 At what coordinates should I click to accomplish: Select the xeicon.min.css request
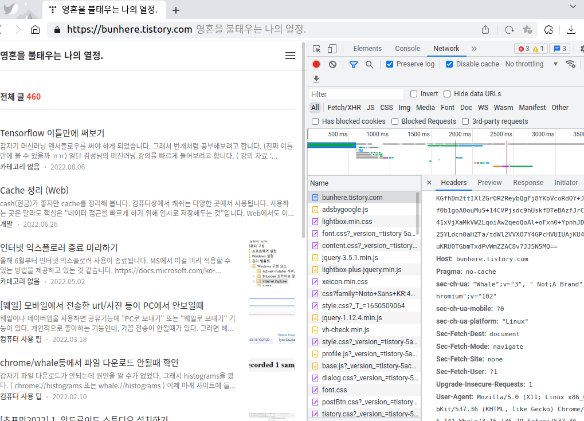click(x=363, y=282)
